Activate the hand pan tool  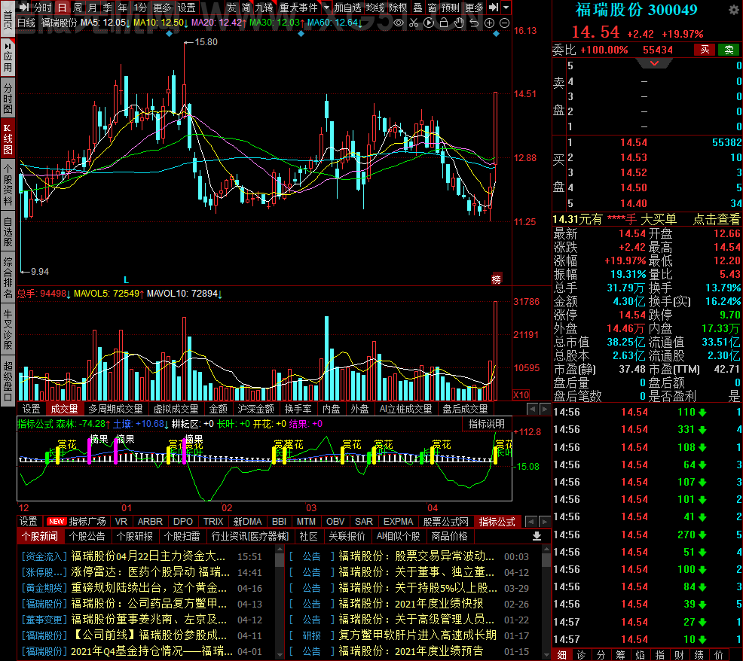[x=459, y=23]
